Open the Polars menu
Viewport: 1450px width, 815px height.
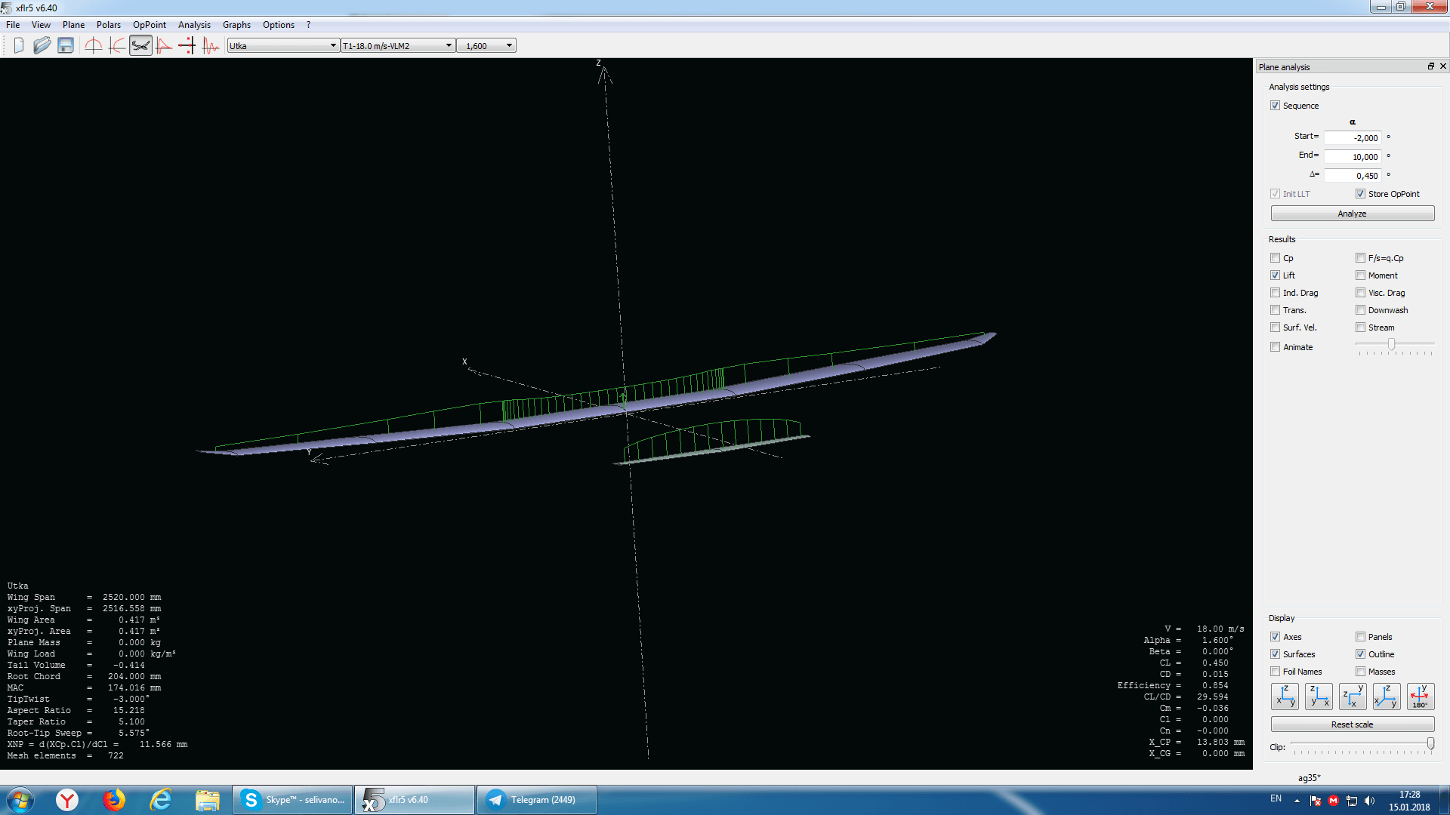108,25
